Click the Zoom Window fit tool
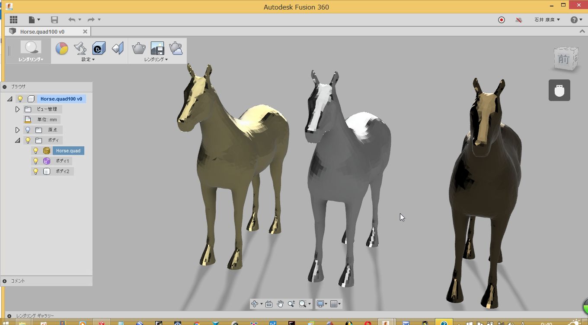588x325 pixels. pyautogui.click(x=302, y=304)
